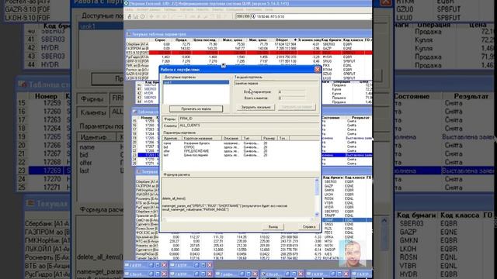Open the Окна menu

(269, 9)
